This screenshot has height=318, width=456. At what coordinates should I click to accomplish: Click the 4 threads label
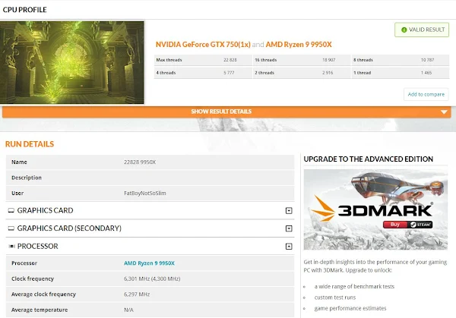[x=166, y=73]
